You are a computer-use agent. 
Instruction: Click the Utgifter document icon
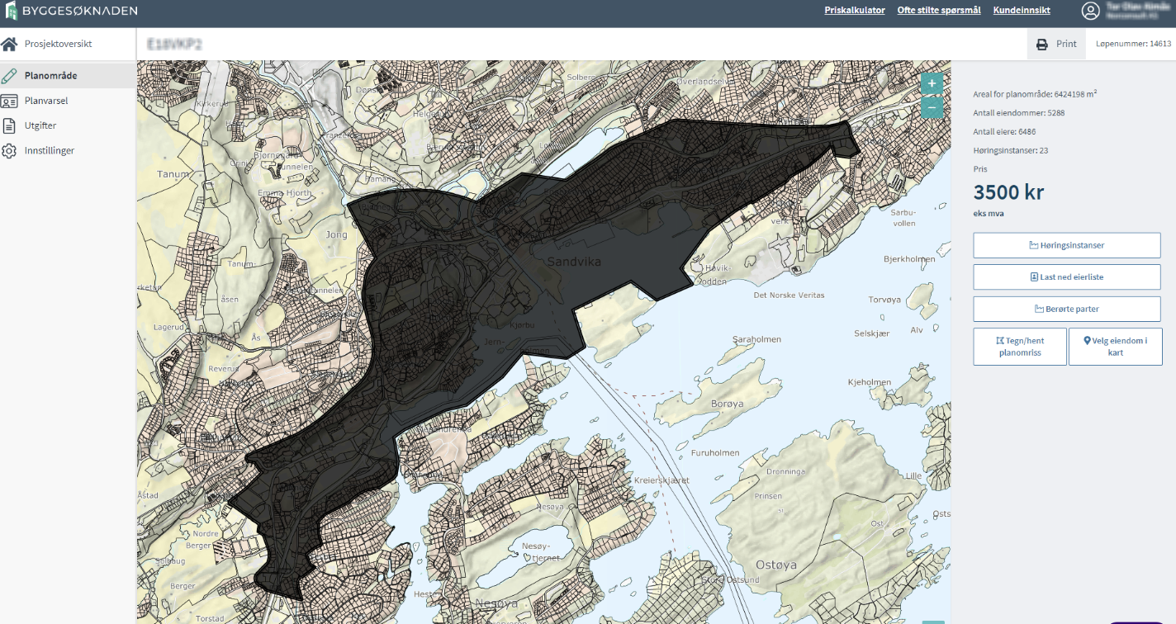click(9, 126)
